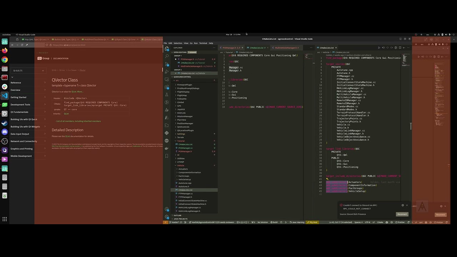Image resolution: width=457 pixels, height=257 pixels.
Task: Switch to the QObject Class browser tab
Action: (x=125, y=40)
